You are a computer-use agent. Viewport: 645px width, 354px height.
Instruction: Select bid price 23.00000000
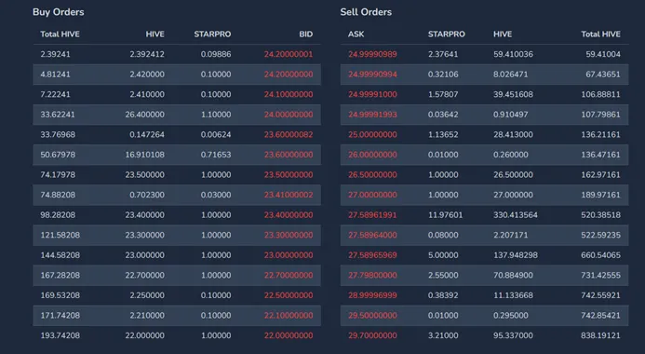tap(289, 255)
